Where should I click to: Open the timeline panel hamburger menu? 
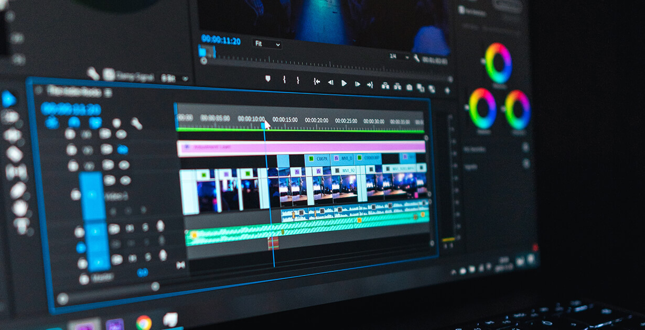108,92
